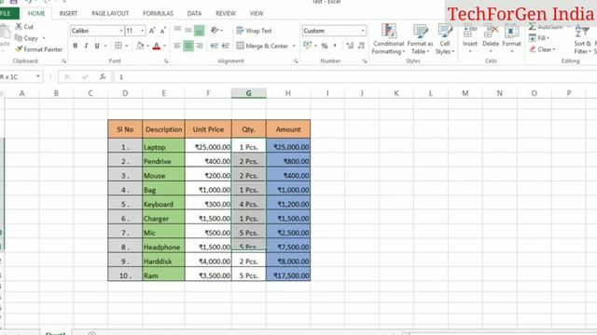Select column D header
The image size is (597, 335).
(x=125, y=93)
